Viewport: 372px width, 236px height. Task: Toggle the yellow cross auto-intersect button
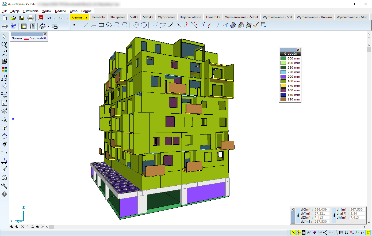[x=293, y=233]
